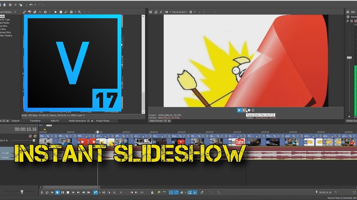The height and width of the screenshot is (200, 357).
Task: Open project properties from top toolbar
Action: click(10, 5)
